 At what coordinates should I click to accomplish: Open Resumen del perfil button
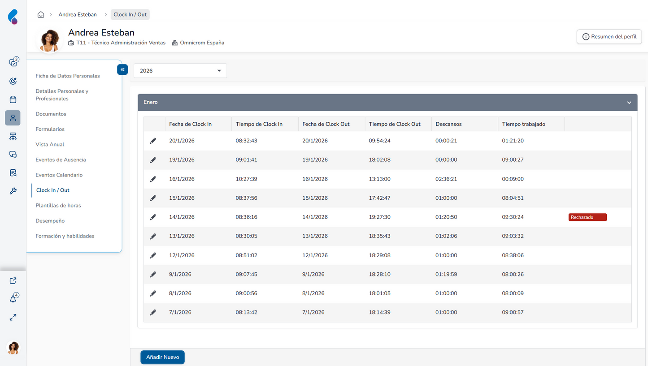(x=609, y=37)
